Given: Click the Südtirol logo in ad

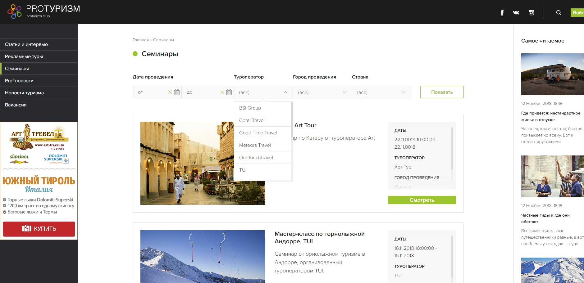Looking at the screenshot, I should pyautogui.click(x=19, y=159).
